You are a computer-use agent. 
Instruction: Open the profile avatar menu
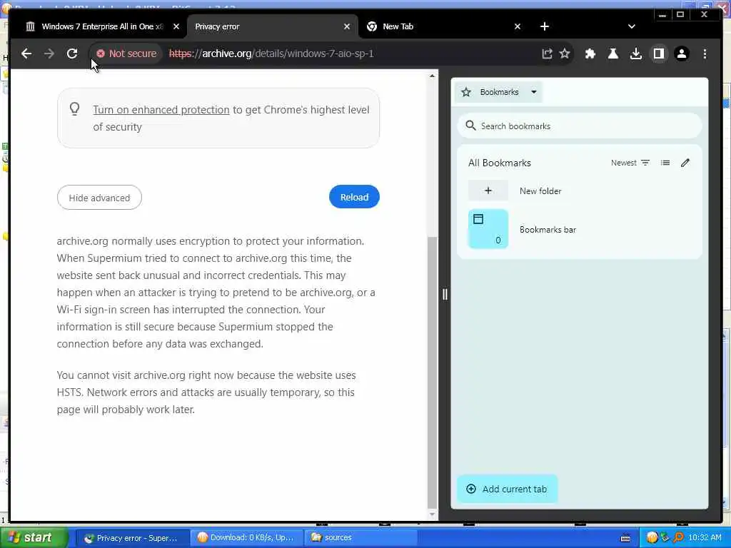682,54
